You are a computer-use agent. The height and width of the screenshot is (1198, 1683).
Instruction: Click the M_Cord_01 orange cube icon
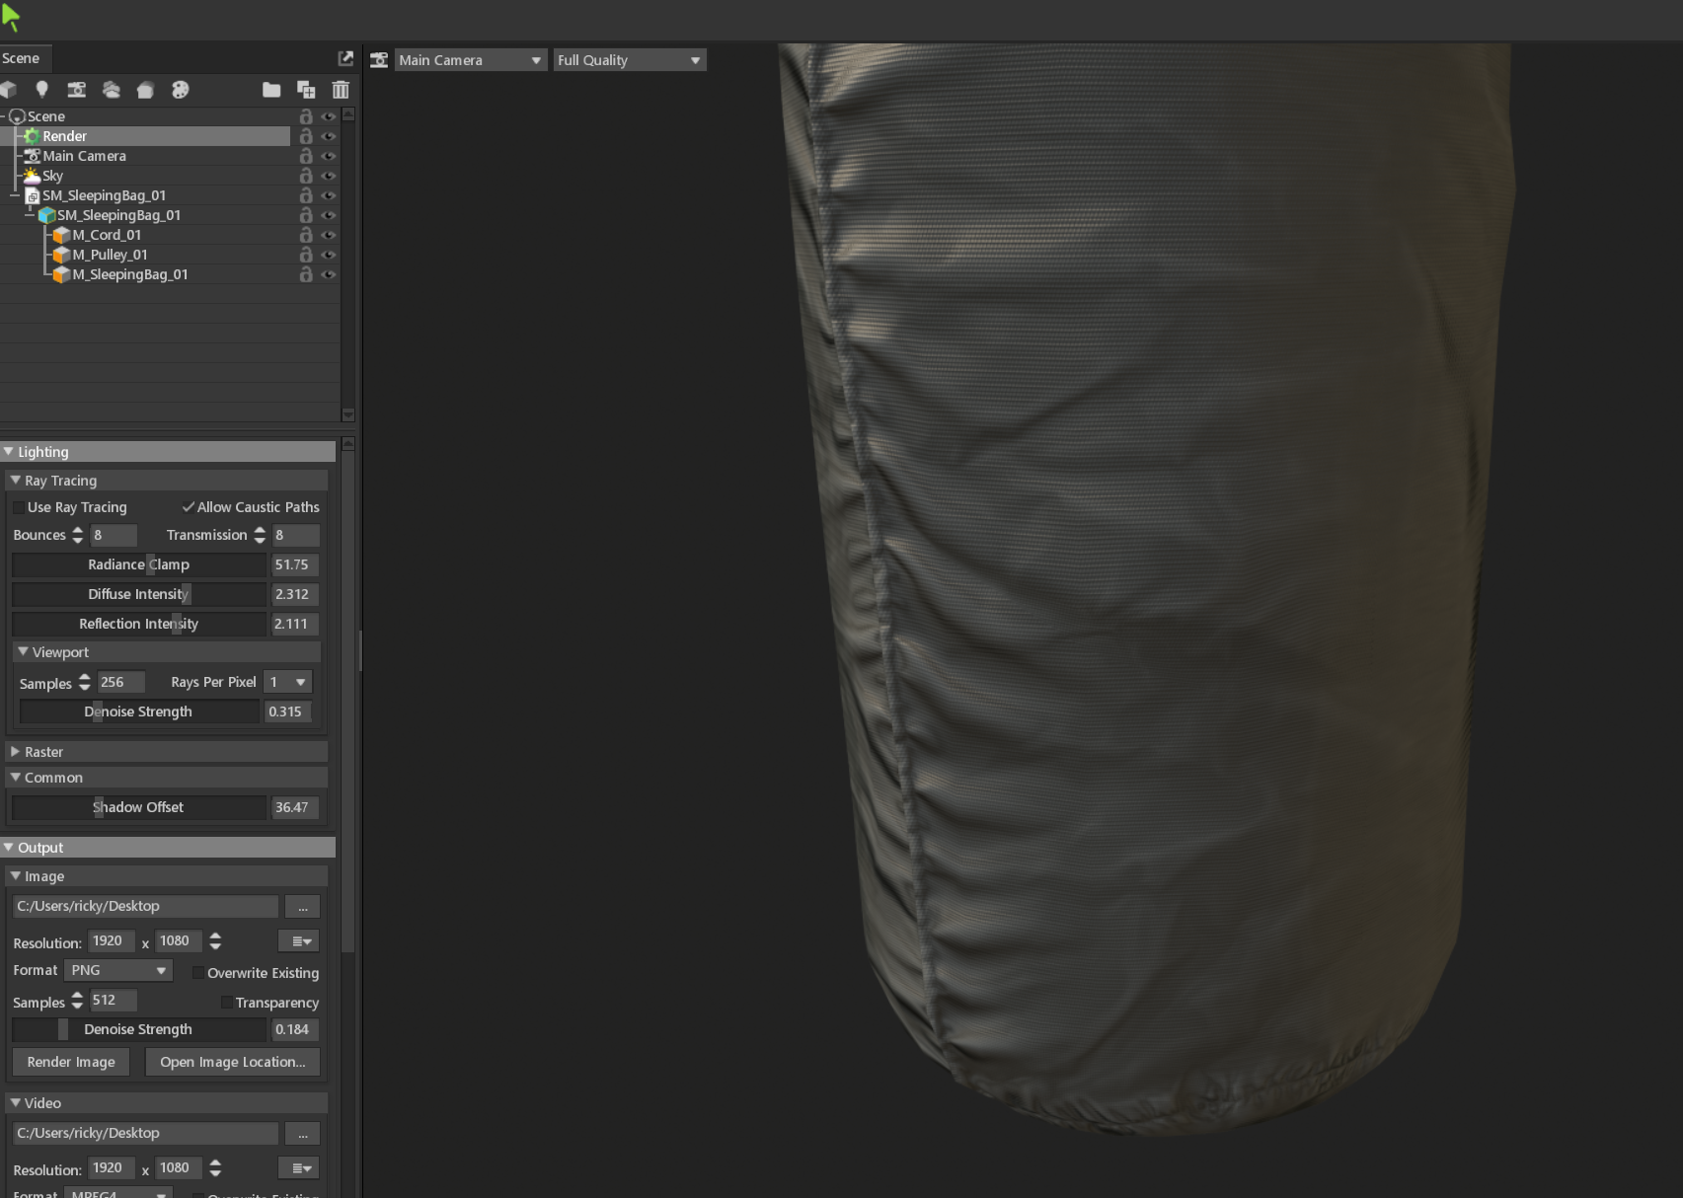point(61,235)
